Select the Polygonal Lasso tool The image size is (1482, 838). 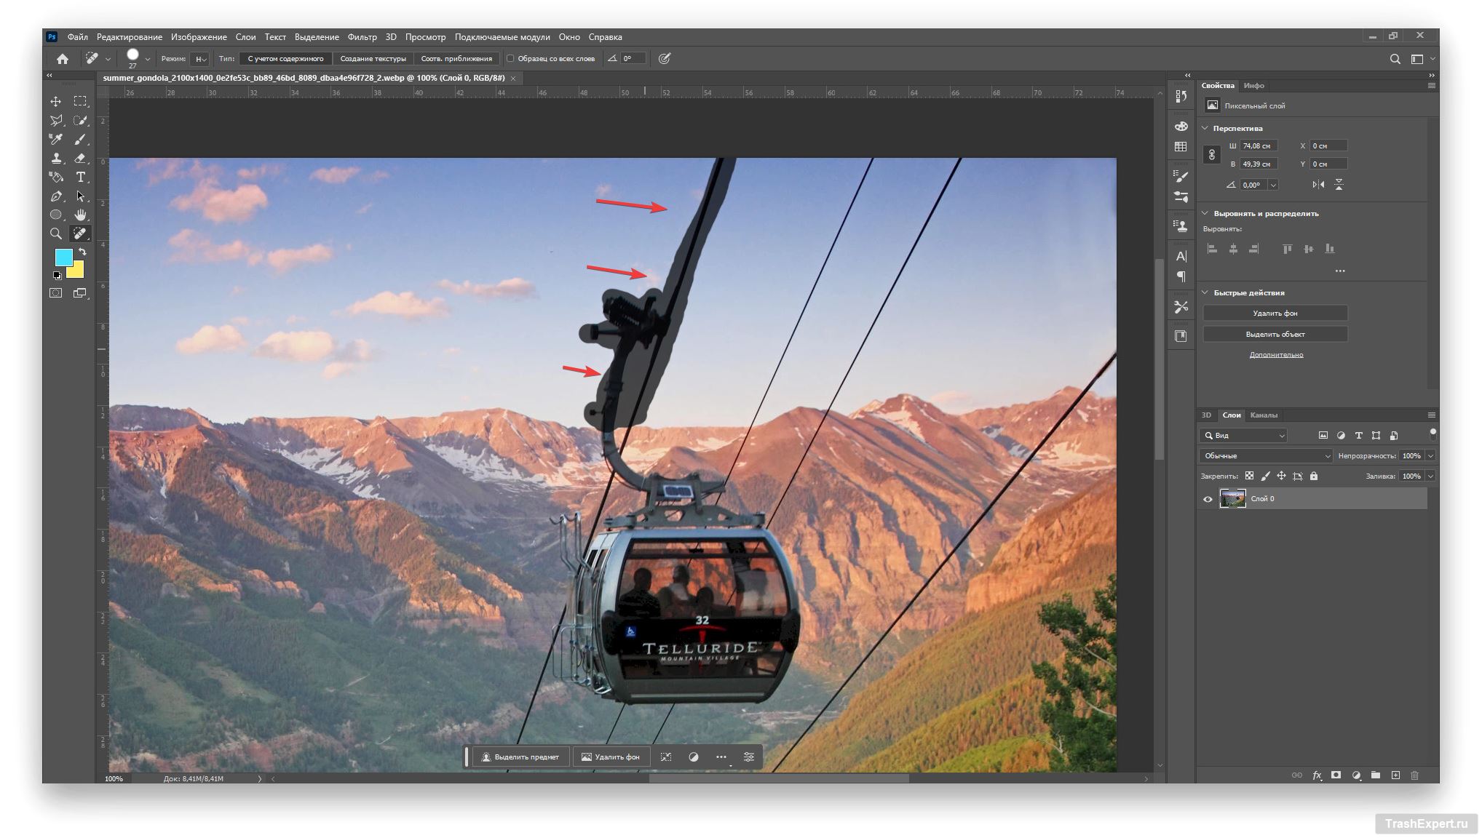tap(56, 120)
